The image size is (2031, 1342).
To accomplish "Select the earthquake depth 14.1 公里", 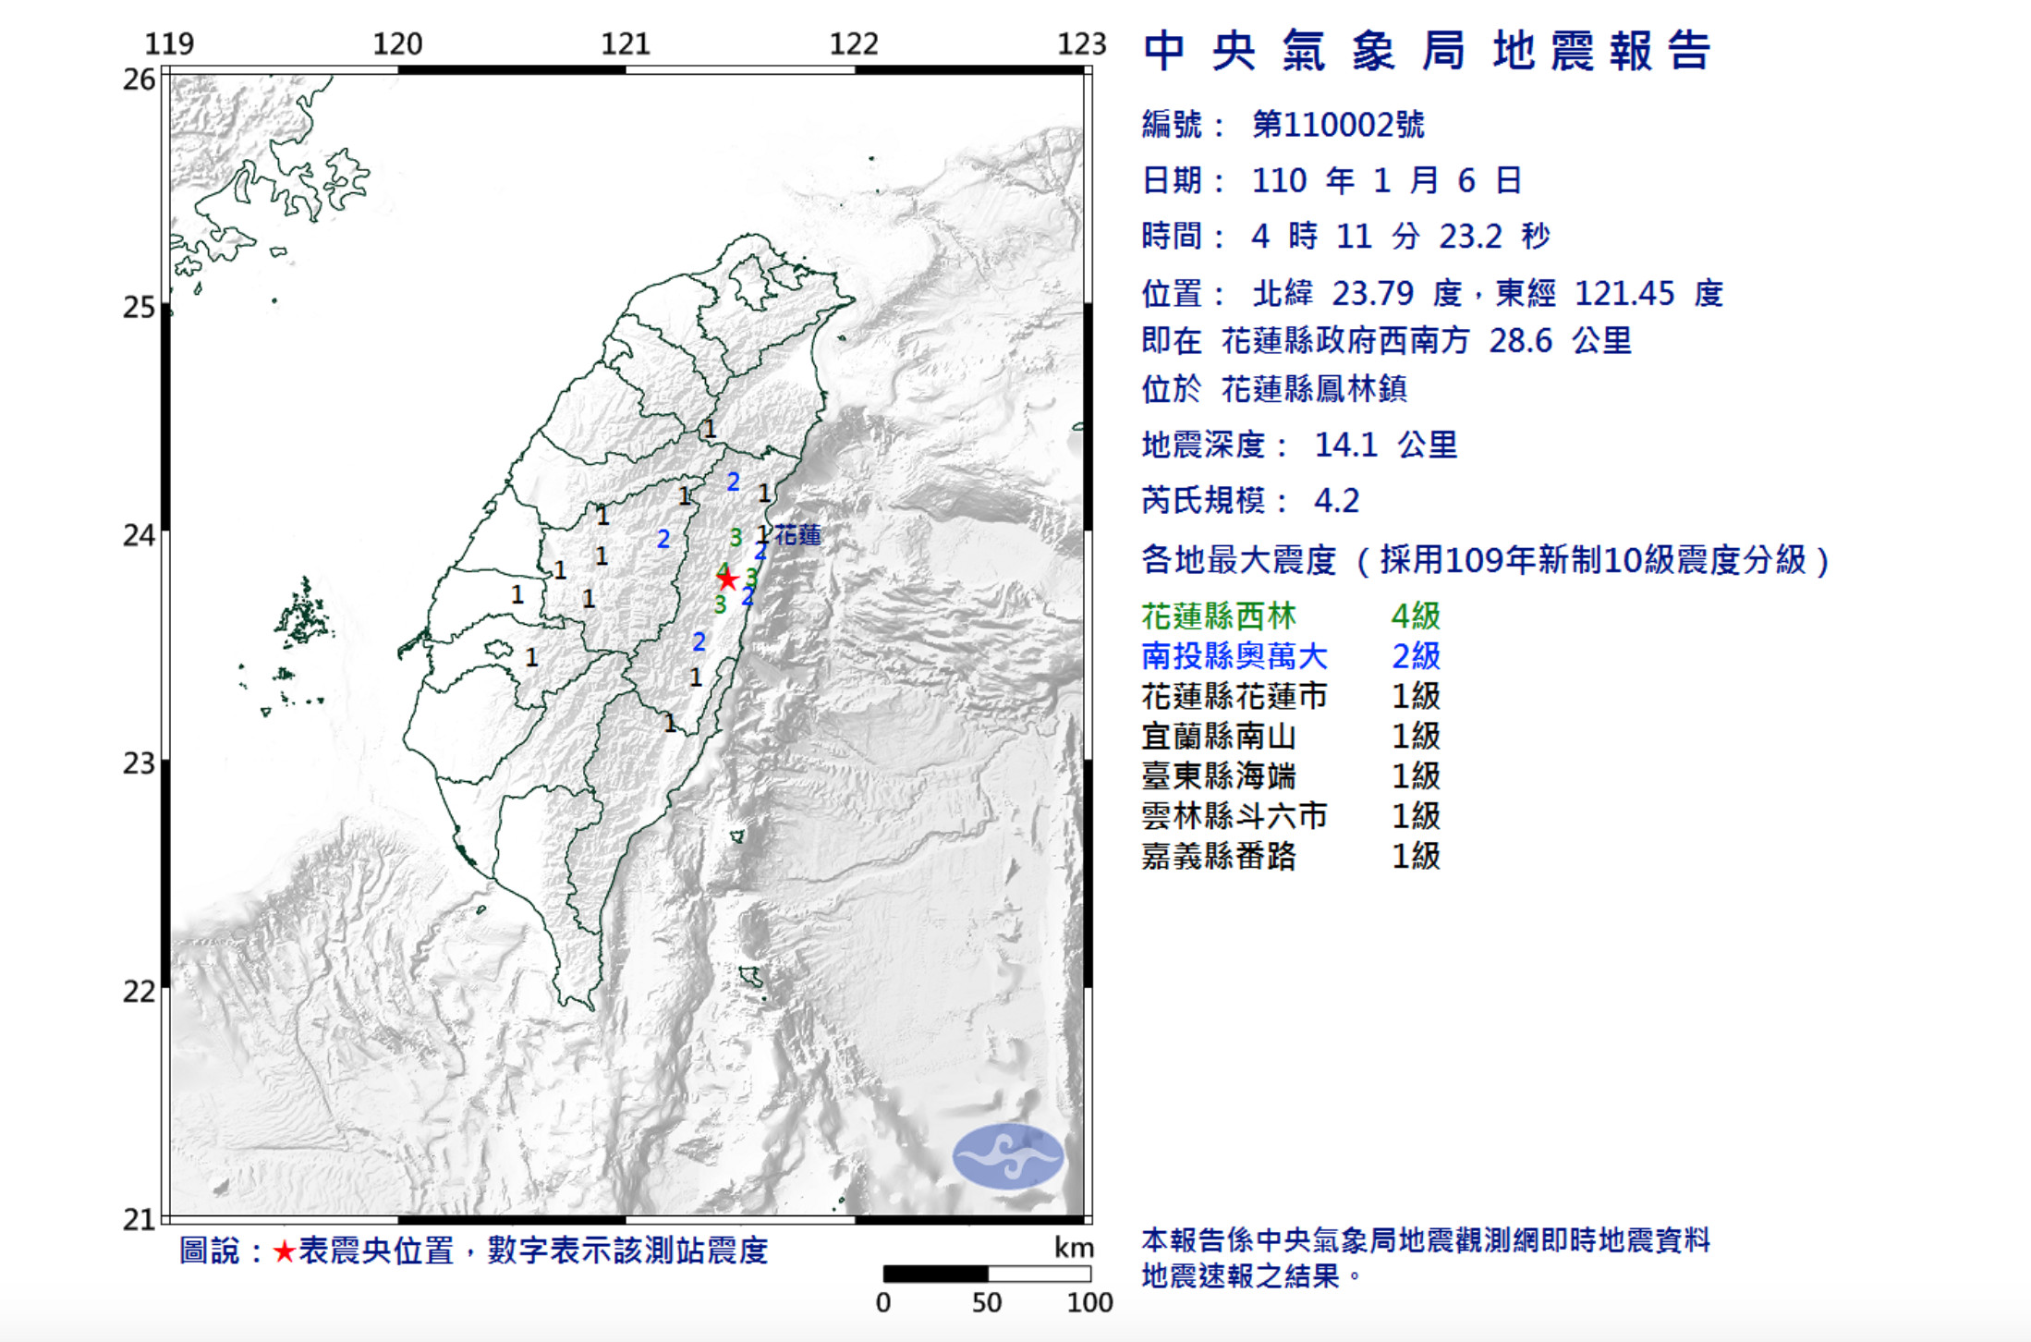I will pos(1385,445).
